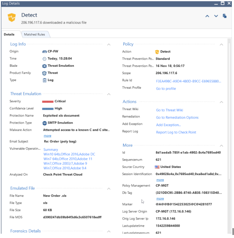The width and height of the screenshot is (234, 238).
Task: Click the clock icon beside Time value
Action: click(x=44, y=59)
